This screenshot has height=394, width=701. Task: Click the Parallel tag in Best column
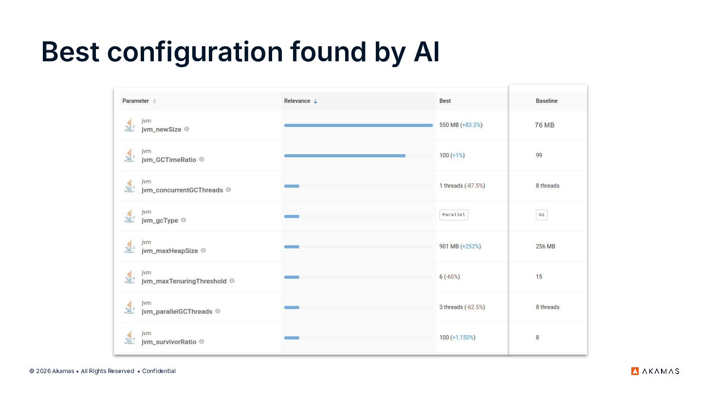[x=454, y=215]
